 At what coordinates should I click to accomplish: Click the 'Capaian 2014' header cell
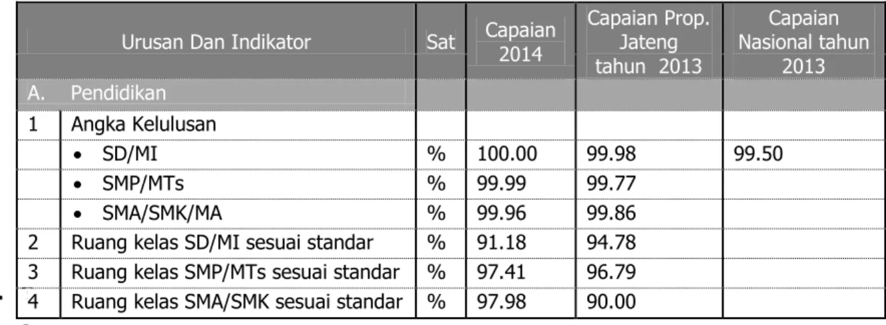click(x=520, y=43)
